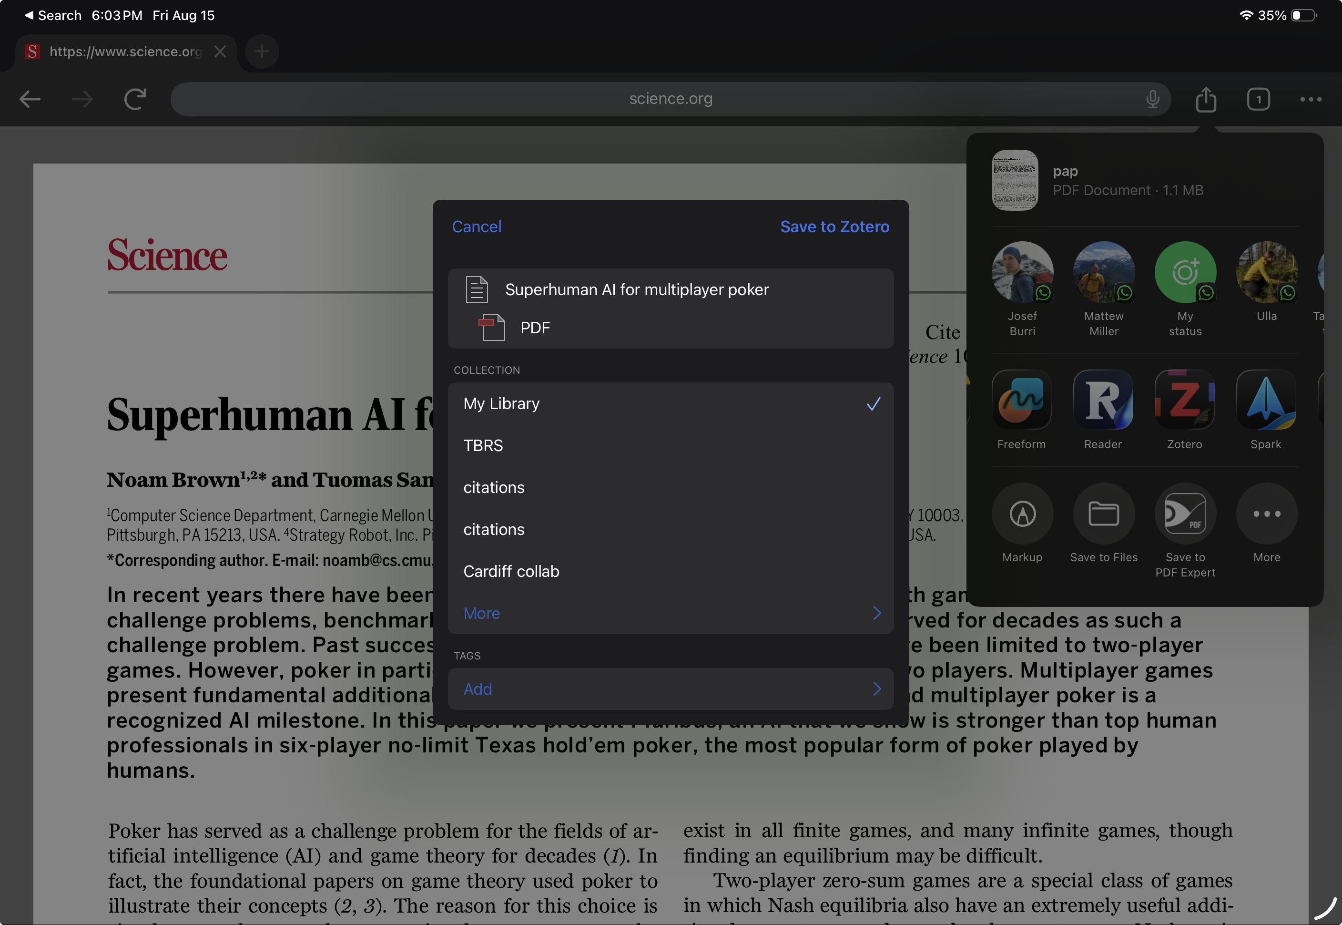Click the browser share icon
The height and width of the screenshot is (925, 1342).
[1205, 99]
